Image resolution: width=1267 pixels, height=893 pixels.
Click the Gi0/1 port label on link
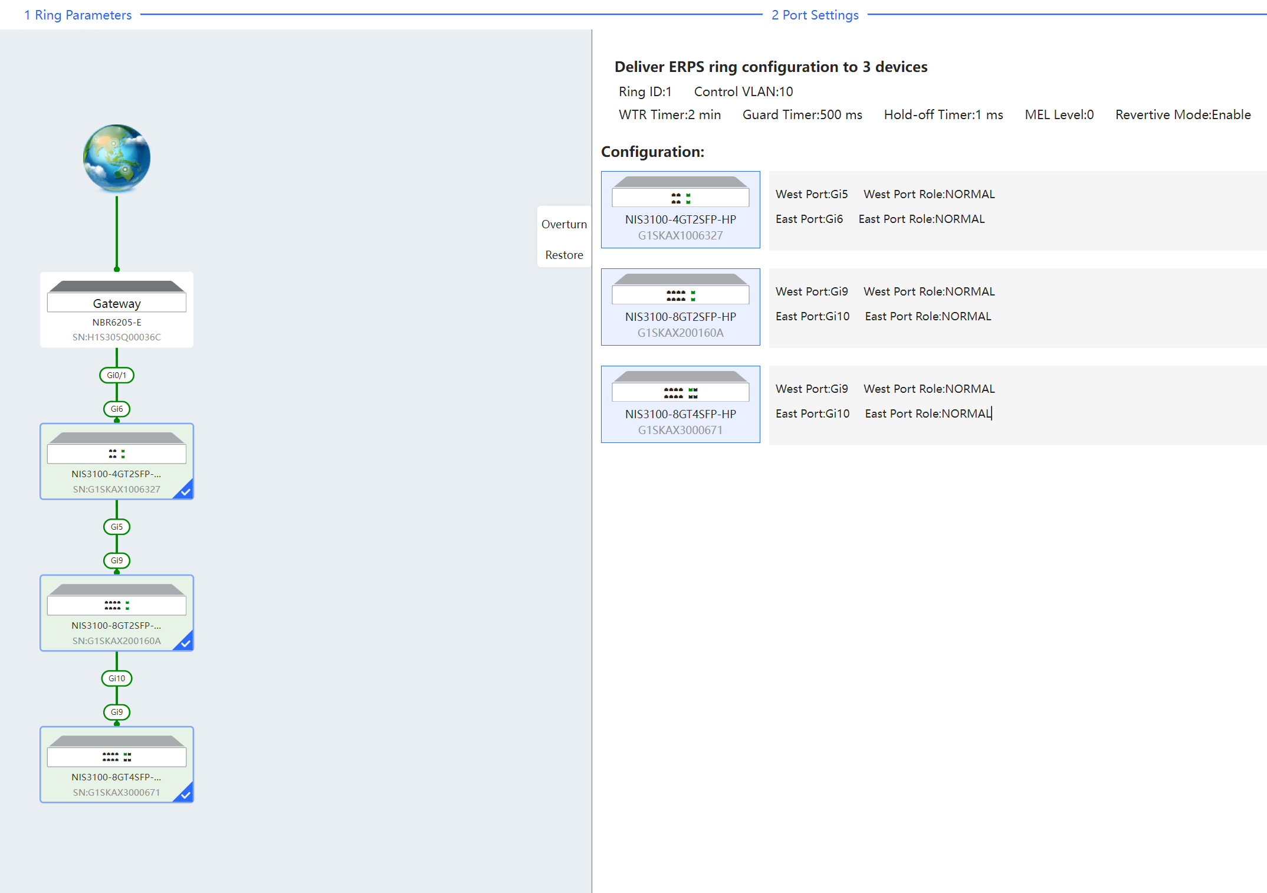pyautogui.click(x=117, y=375)
